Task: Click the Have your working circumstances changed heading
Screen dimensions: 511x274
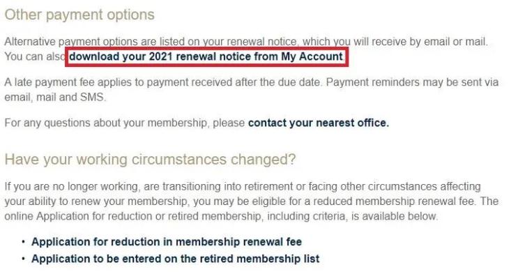Action: [x=151, y=160]
